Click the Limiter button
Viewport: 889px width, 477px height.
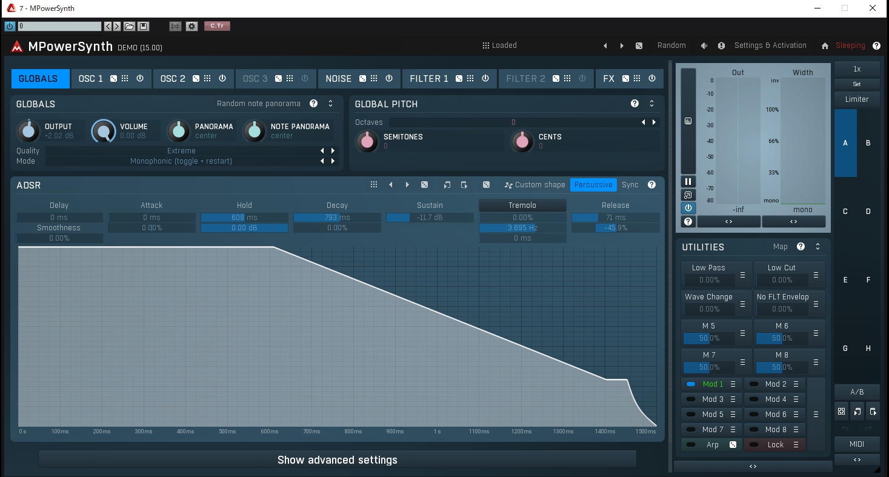(856, 99)
